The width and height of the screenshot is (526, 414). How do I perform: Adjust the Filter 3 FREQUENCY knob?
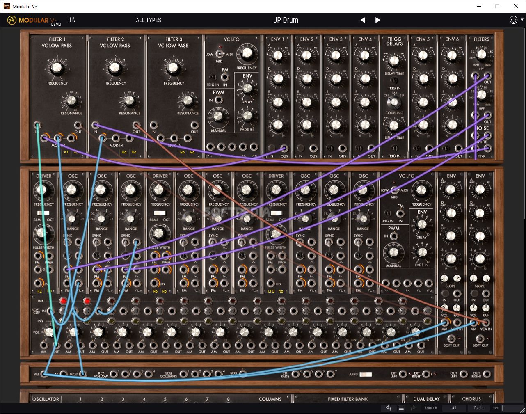(173, 68)
